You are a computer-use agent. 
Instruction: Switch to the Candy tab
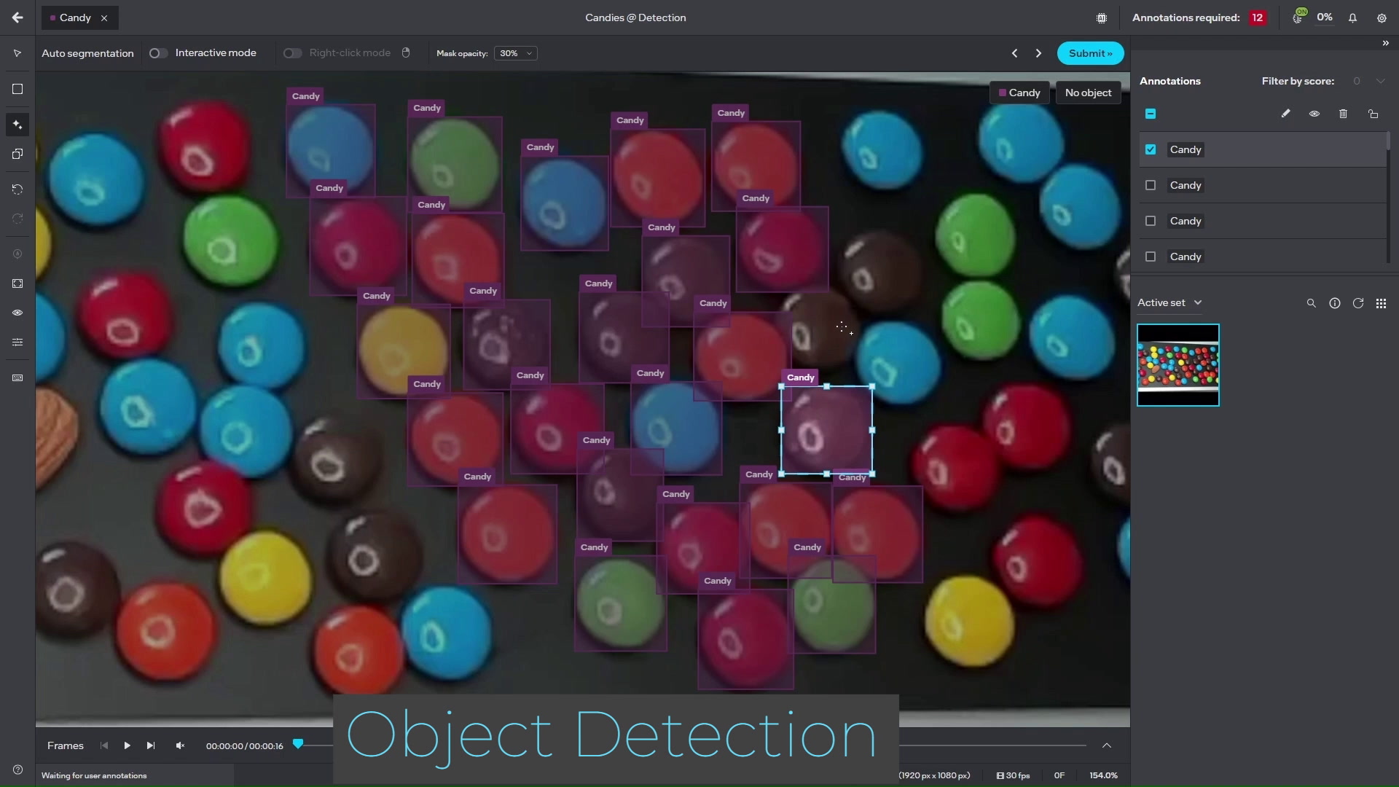[x=75, y=17]
